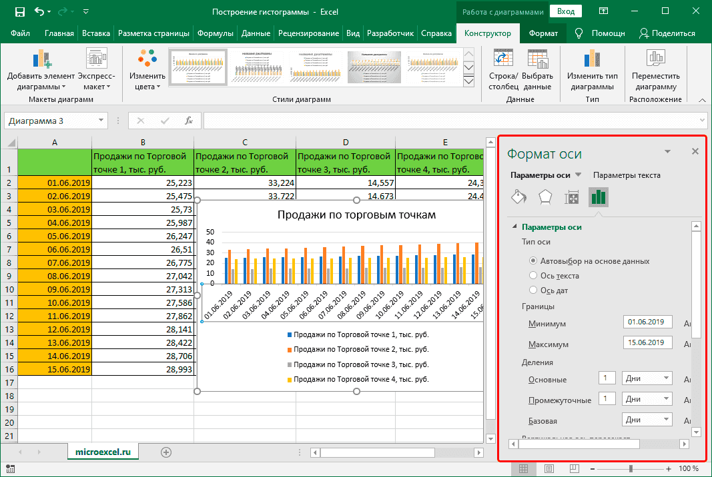712x477 pixels.
Task: Select the Effects icon in Format Axis pane
Action: 545,197
